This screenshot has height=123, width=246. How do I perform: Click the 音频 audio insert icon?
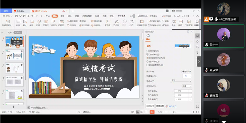point(173,21)
